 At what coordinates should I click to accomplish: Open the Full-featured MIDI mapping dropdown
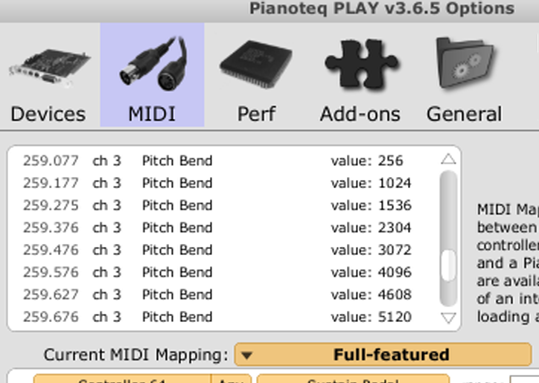(x=391, y=354)
